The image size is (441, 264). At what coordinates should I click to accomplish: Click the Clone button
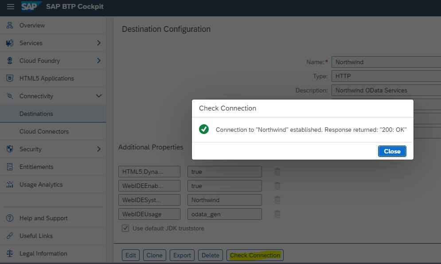tap(154, 255)
